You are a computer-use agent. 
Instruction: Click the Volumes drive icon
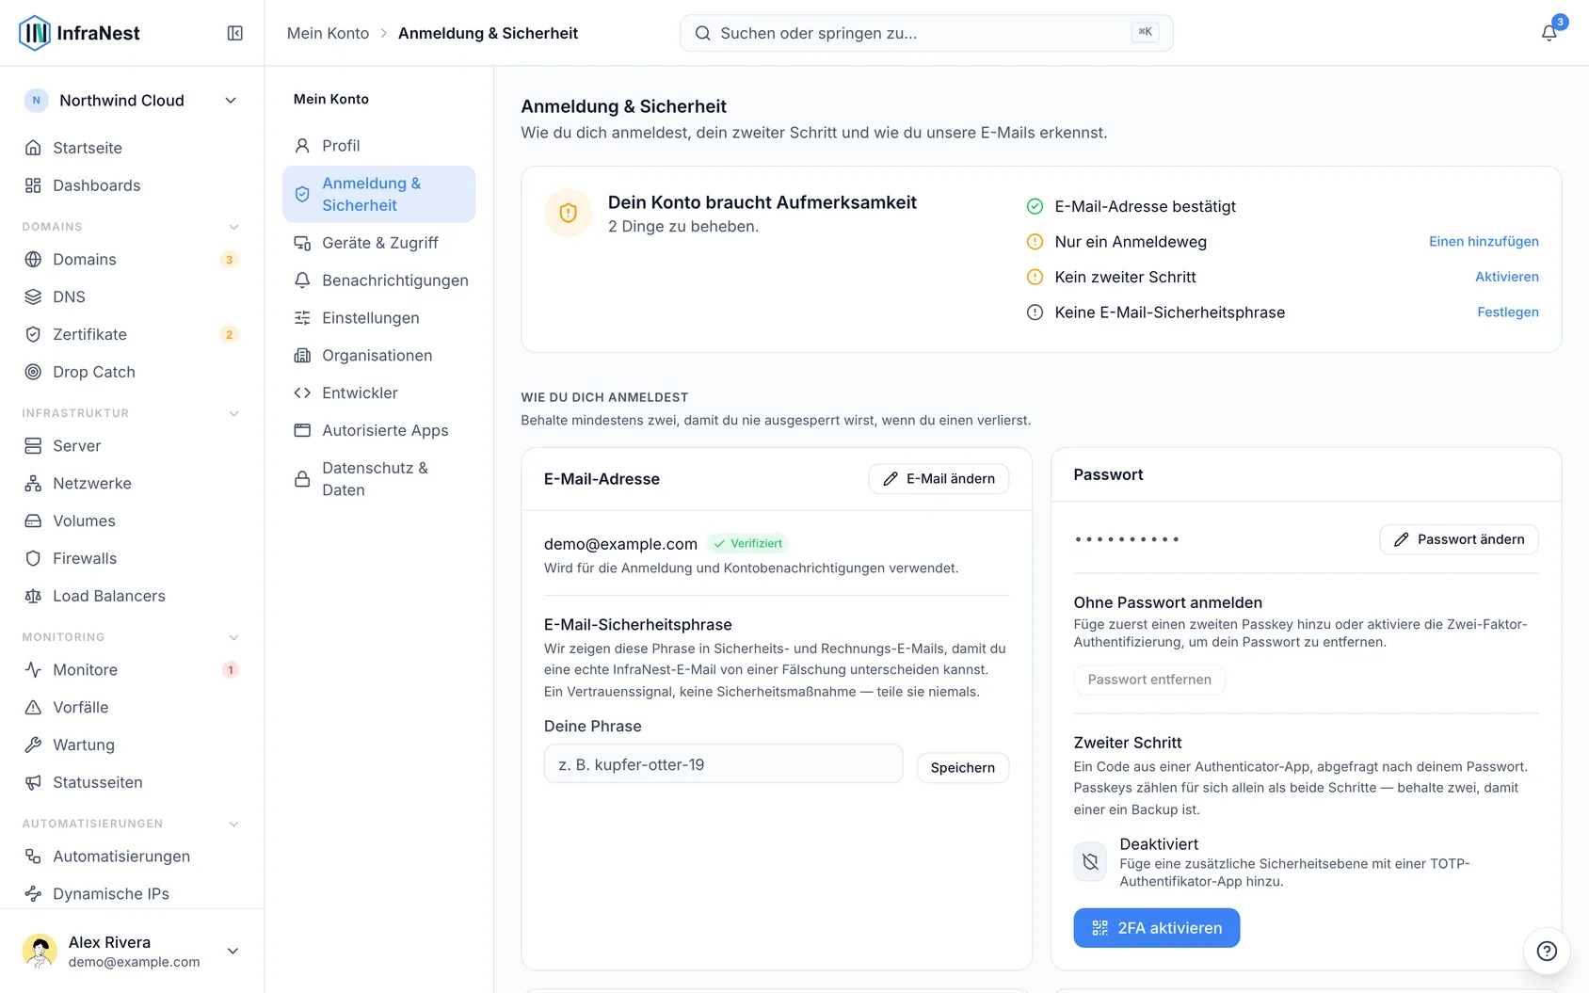pos(33,521)
